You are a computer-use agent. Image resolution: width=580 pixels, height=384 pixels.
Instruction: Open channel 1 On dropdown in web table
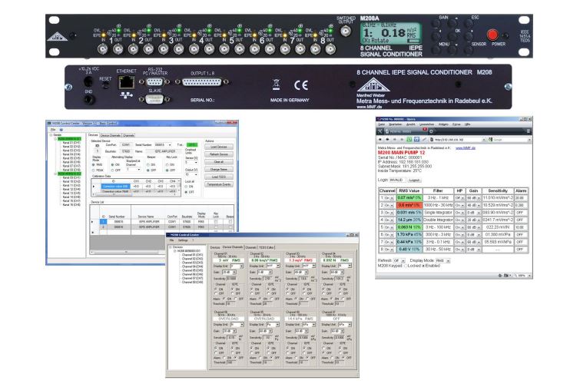click(389, 197)
